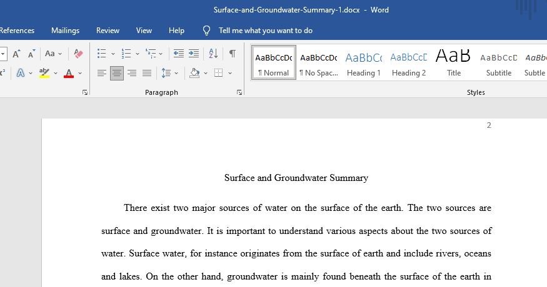This screenshot has width=547, height=287.
Task: Open the Help tab
Action: tap(176, 31)
